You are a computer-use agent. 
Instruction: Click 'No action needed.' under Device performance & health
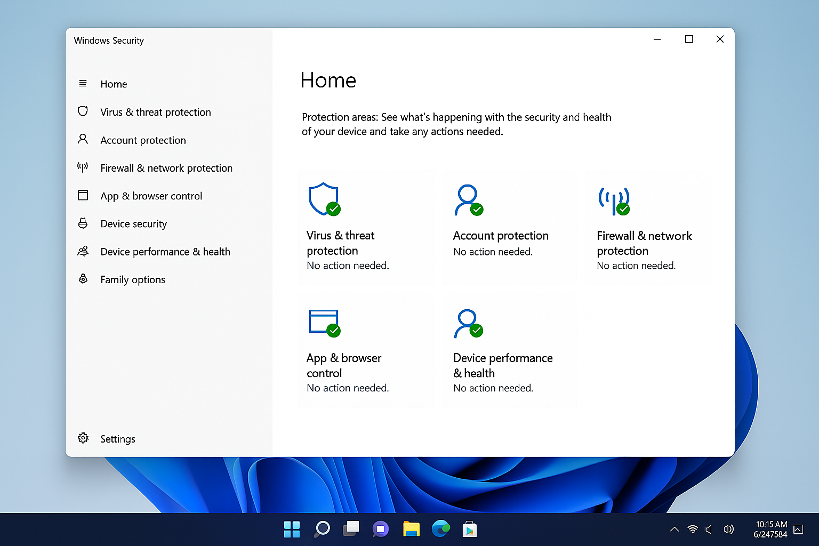coord(493,388)
